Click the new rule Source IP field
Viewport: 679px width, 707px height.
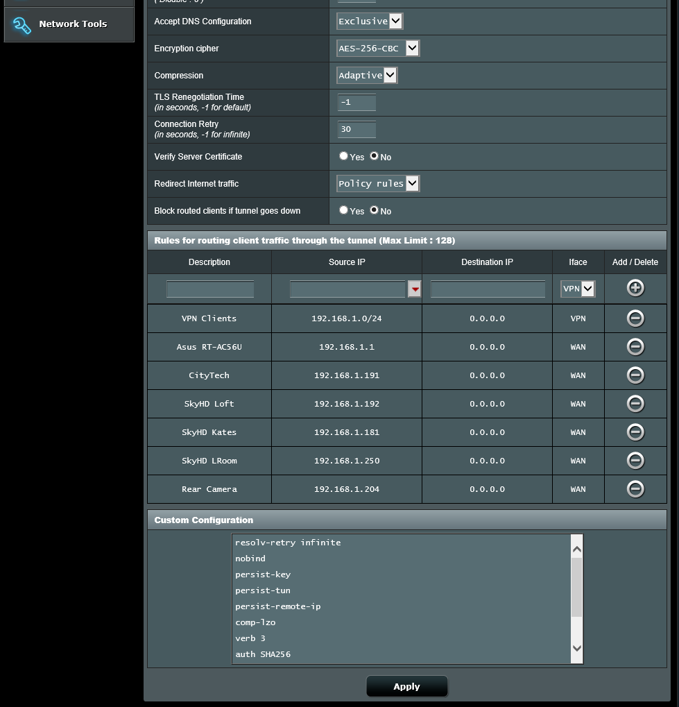pos(347,289)
